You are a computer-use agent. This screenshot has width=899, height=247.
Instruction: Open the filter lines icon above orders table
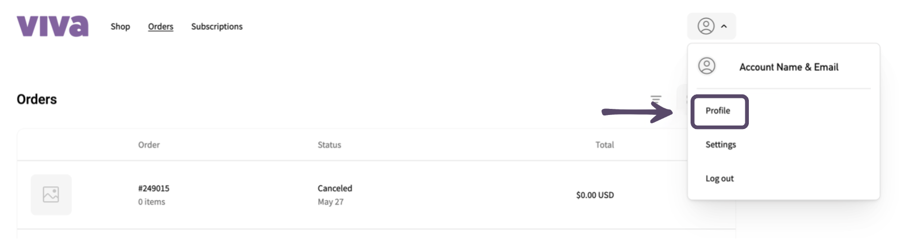(656, 99)
